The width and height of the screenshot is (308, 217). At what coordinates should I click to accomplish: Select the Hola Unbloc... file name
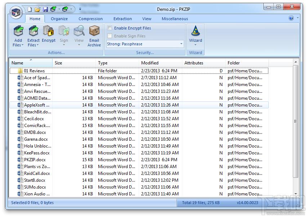pyautogui.click(x=37, y=146)
